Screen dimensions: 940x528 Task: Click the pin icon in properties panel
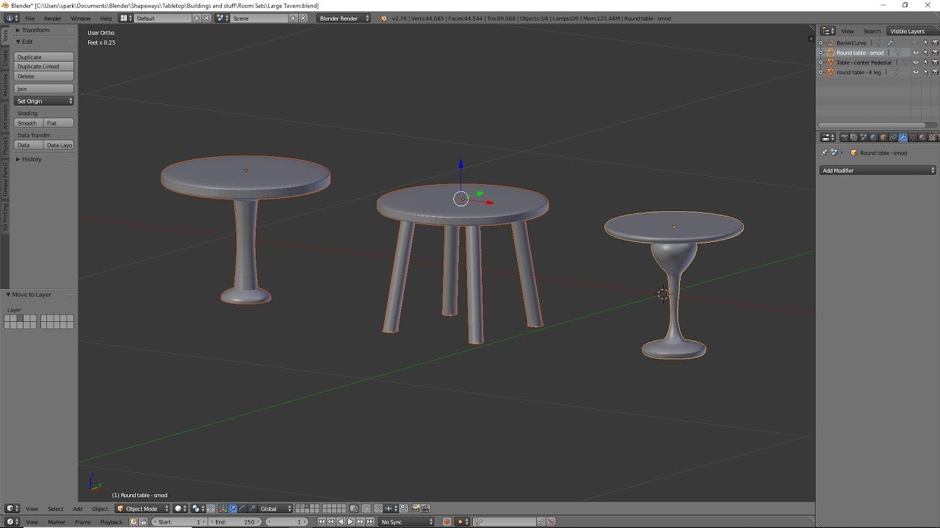(x=824, y=153)
